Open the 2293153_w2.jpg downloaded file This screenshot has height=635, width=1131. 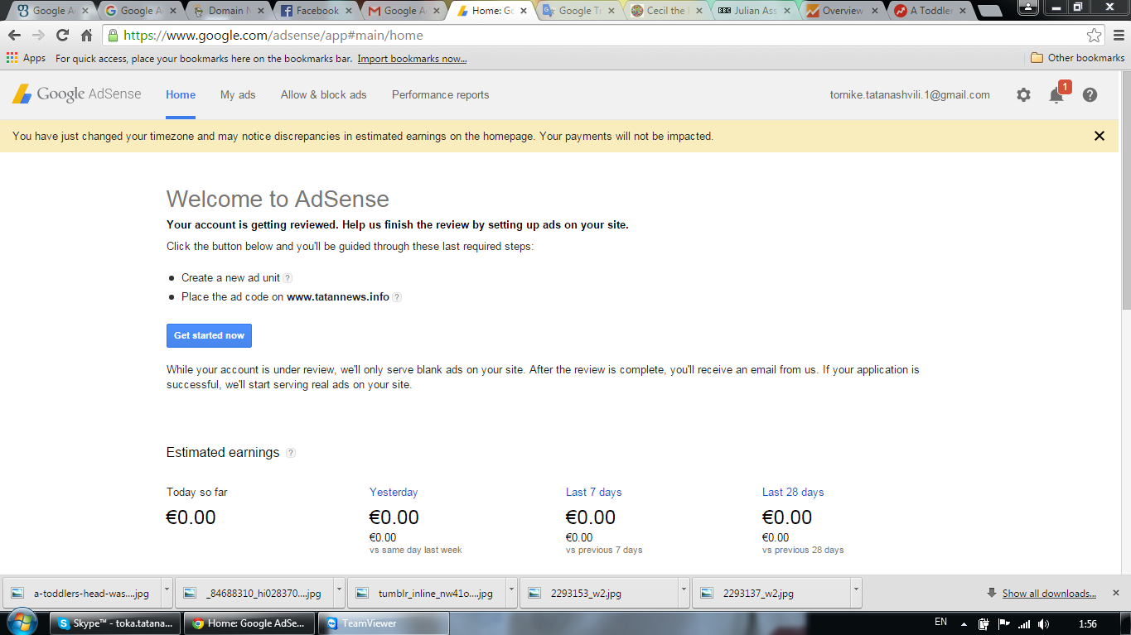[599, 593]
